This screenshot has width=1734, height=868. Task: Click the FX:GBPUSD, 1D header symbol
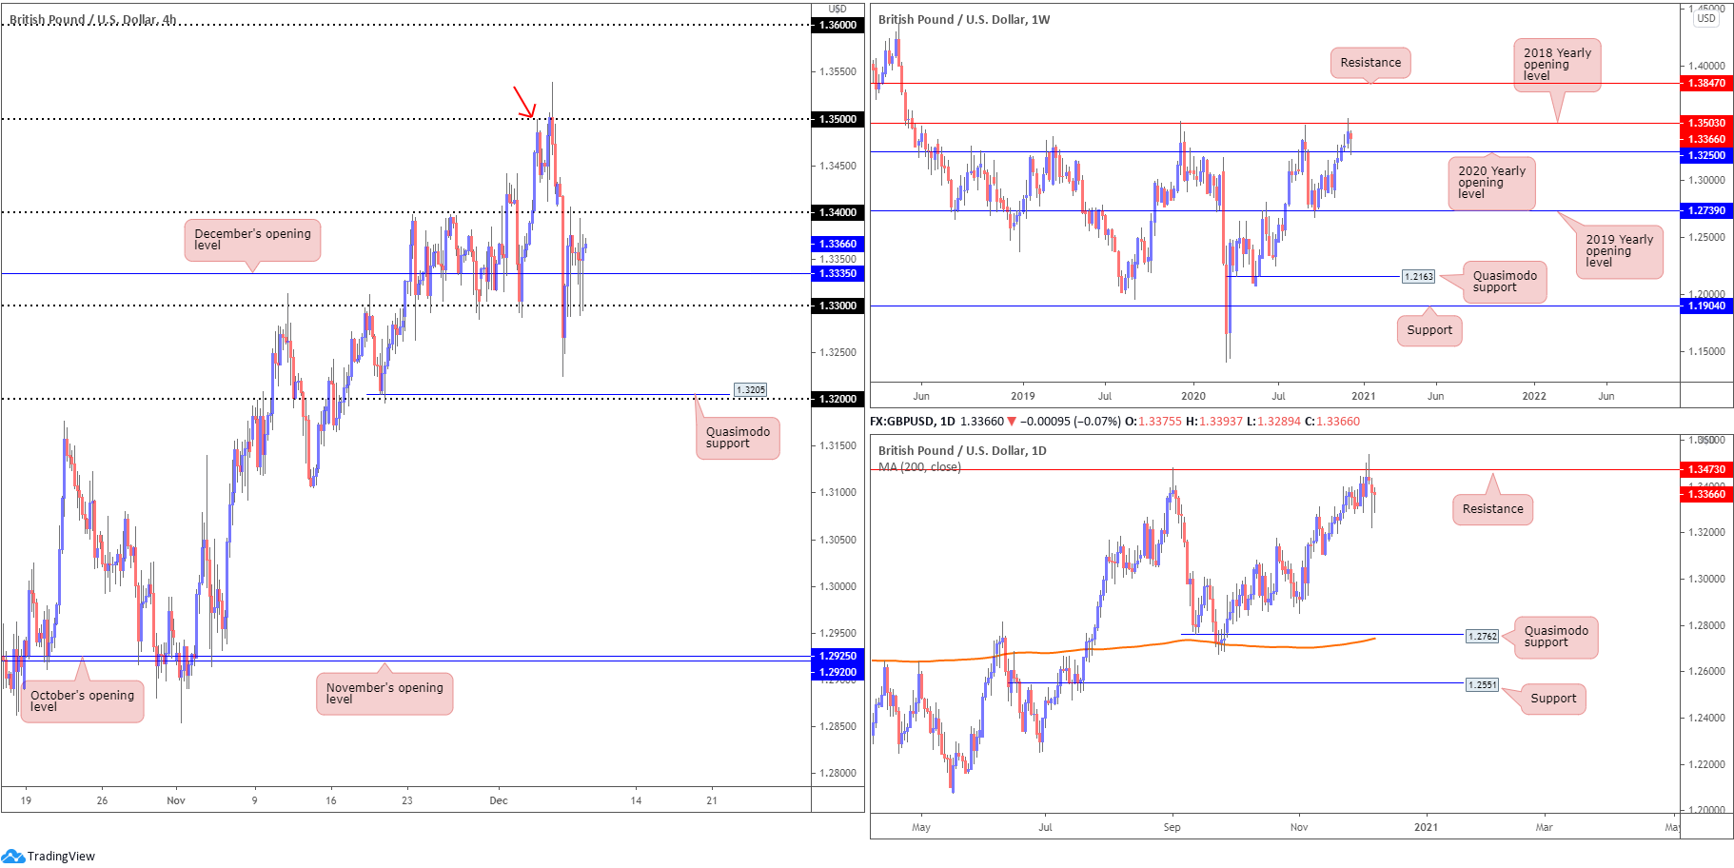click(x=912, y=421)
